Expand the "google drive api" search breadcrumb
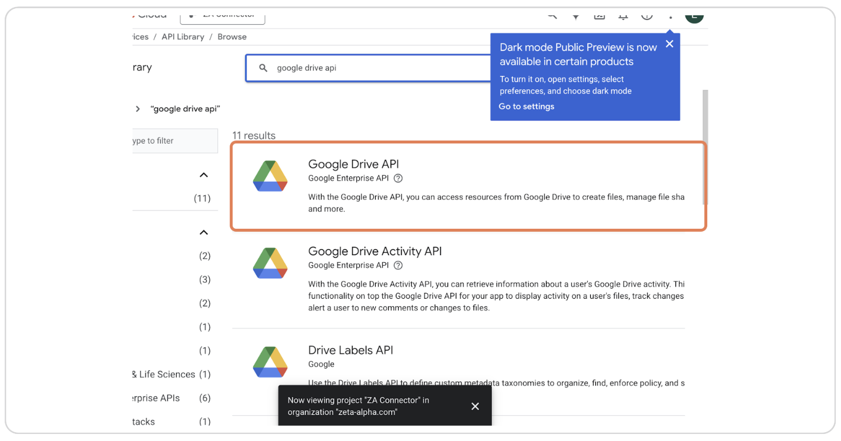 (137, 109)
